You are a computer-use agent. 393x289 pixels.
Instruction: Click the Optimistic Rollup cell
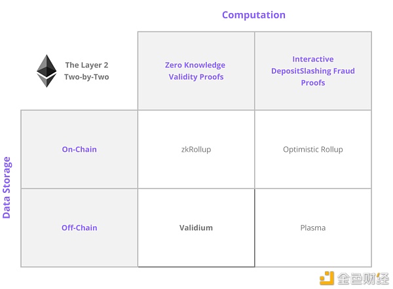(313, 149)
